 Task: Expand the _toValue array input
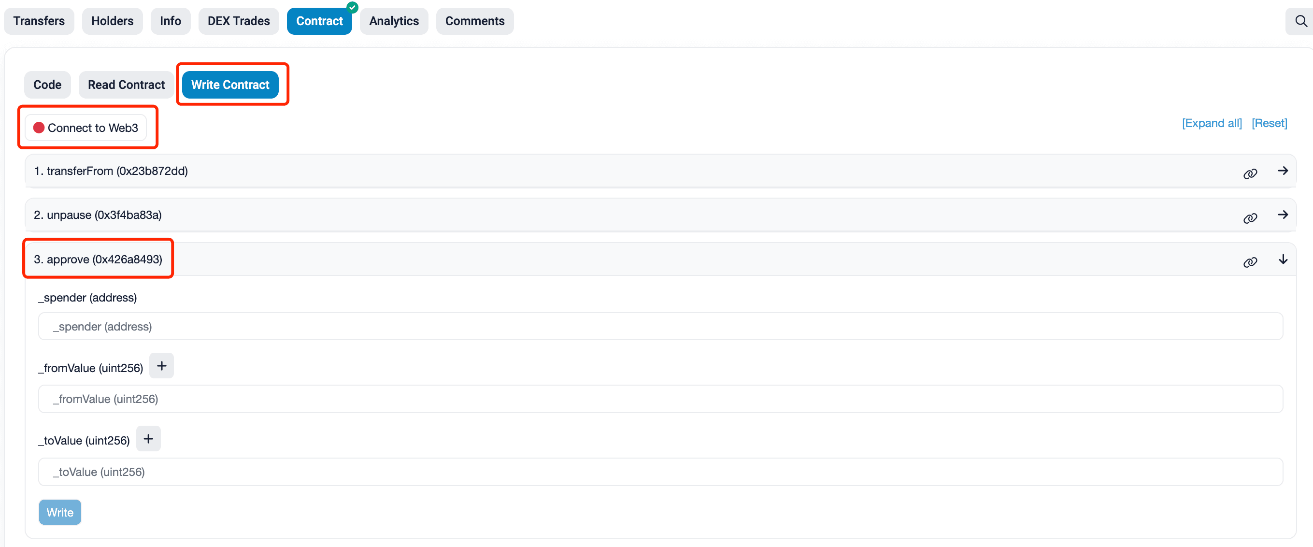(147, 439)
